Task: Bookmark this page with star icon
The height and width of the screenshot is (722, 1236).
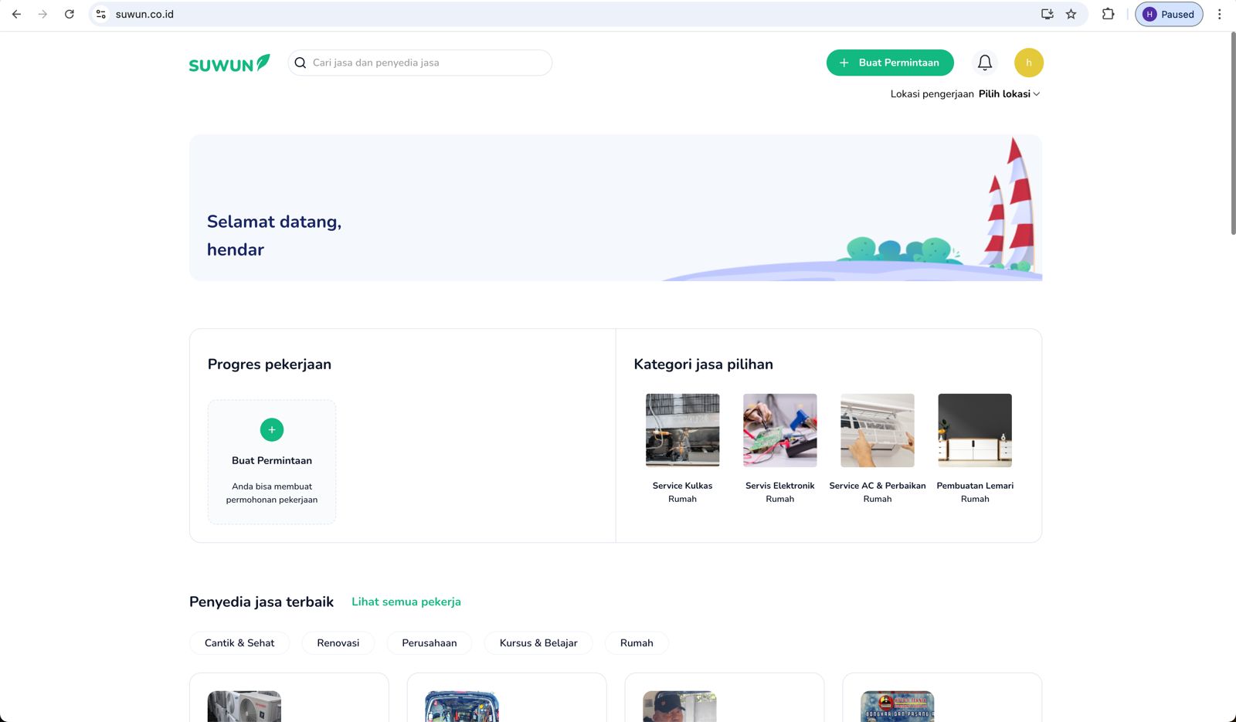Action: [x=1071, y=14]
